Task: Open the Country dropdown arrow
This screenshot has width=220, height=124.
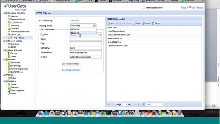Action: [x=100, y=34]
